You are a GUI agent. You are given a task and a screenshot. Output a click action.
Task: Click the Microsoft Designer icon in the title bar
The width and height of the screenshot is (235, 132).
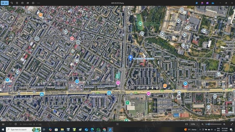point(202,3)
